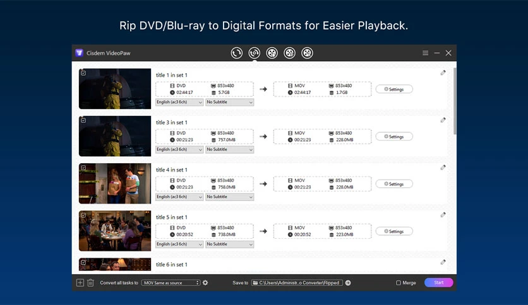
Task: Click the 02:44:17 source duration
Action: pos(184,93)
